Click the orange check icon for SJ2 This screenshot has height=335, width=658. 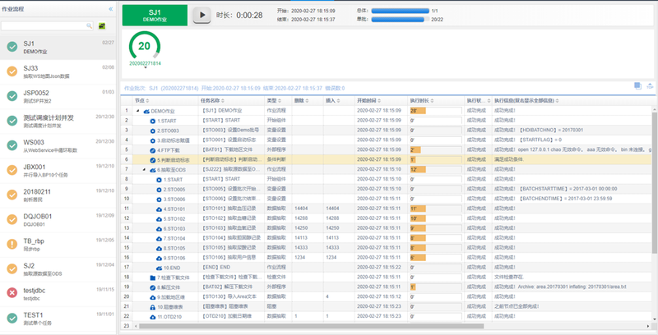[x=12, y=268]
